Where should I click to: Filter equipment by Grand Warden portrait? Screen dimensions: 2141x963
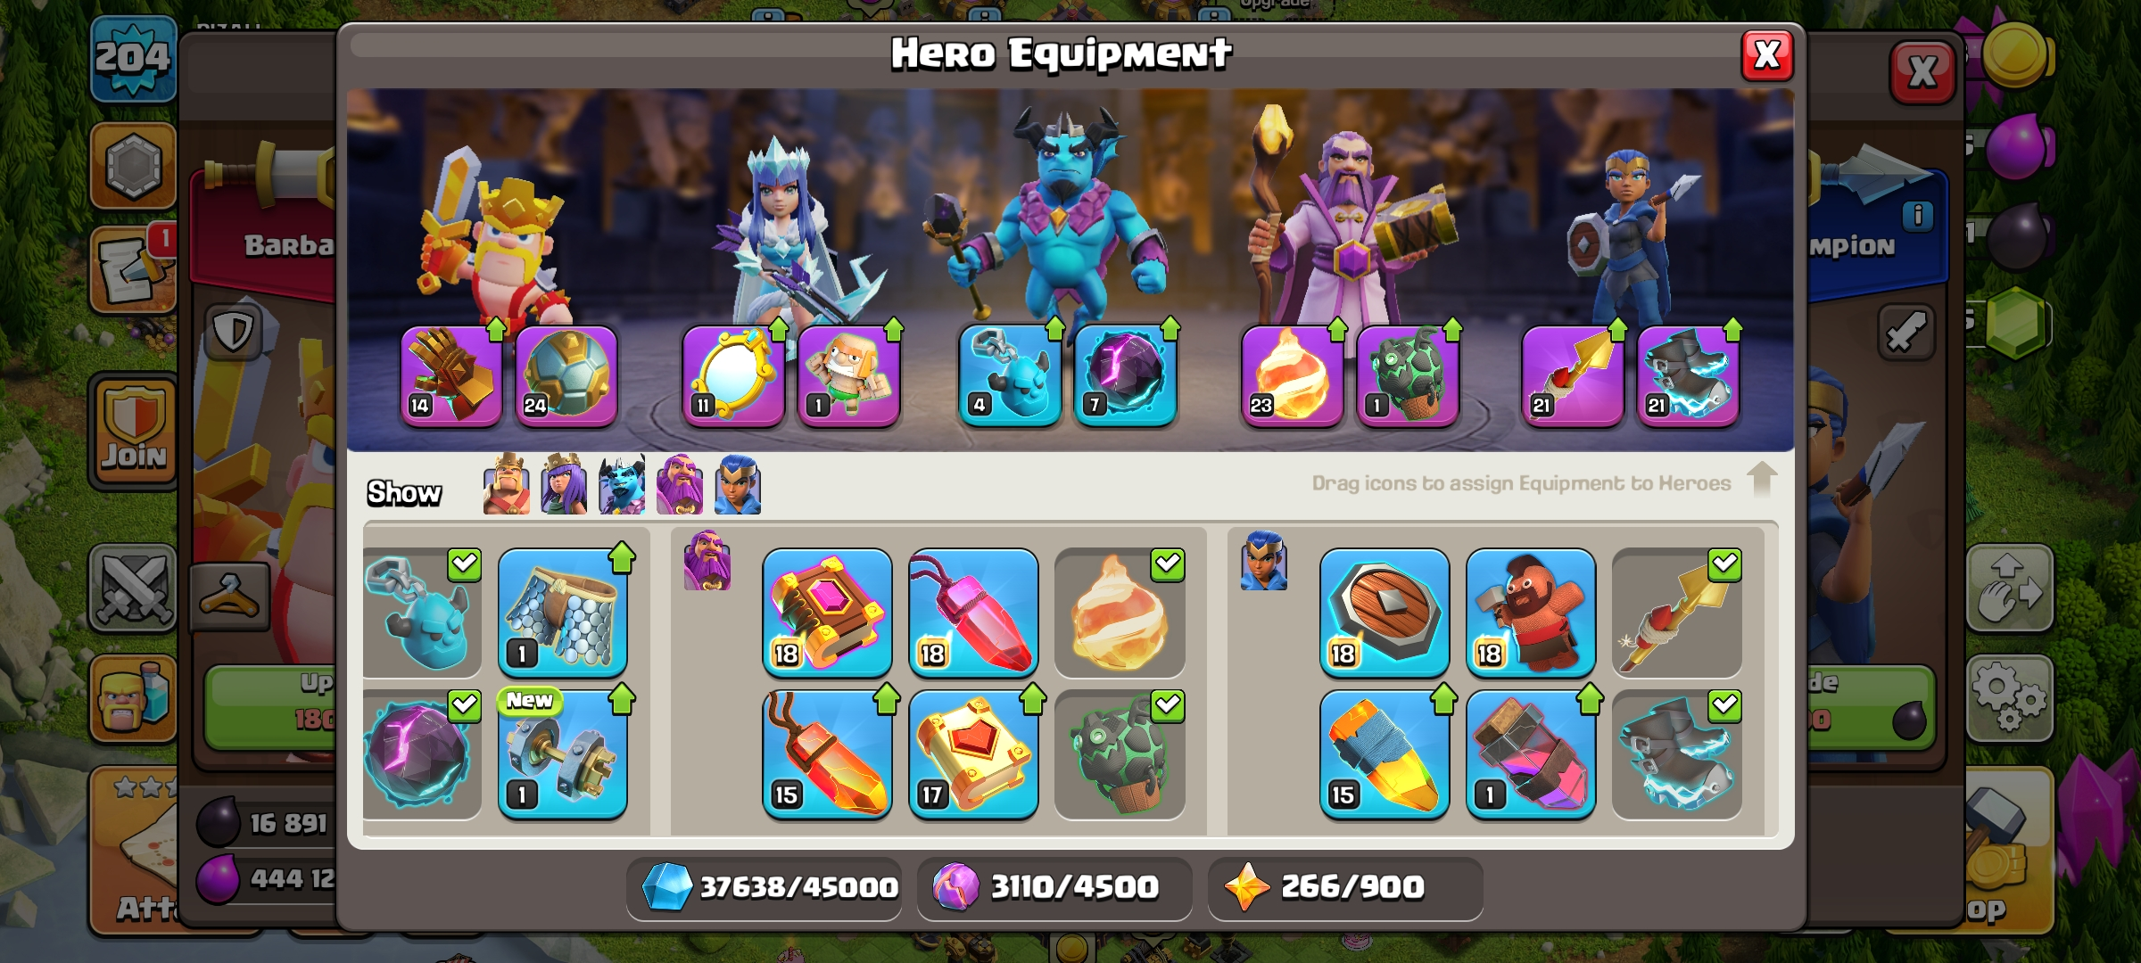[680, 485]
